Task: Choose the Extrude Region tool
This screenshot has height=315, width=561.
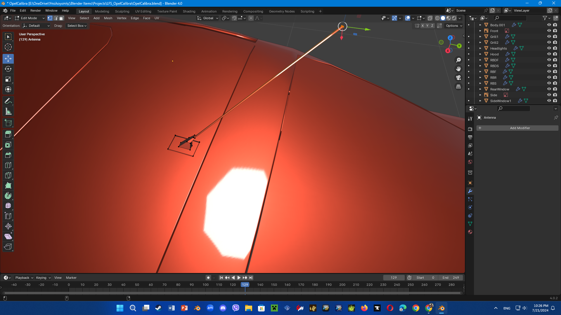Action: pos(8,134)
